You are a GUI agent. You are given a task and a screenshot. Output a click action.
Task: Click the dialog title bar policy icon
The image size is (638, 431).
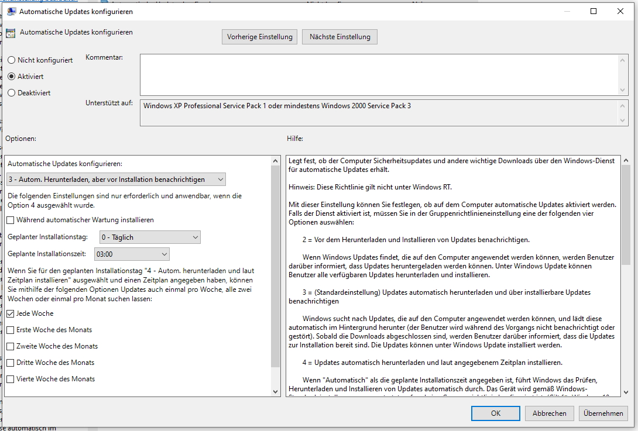[11, 11]
